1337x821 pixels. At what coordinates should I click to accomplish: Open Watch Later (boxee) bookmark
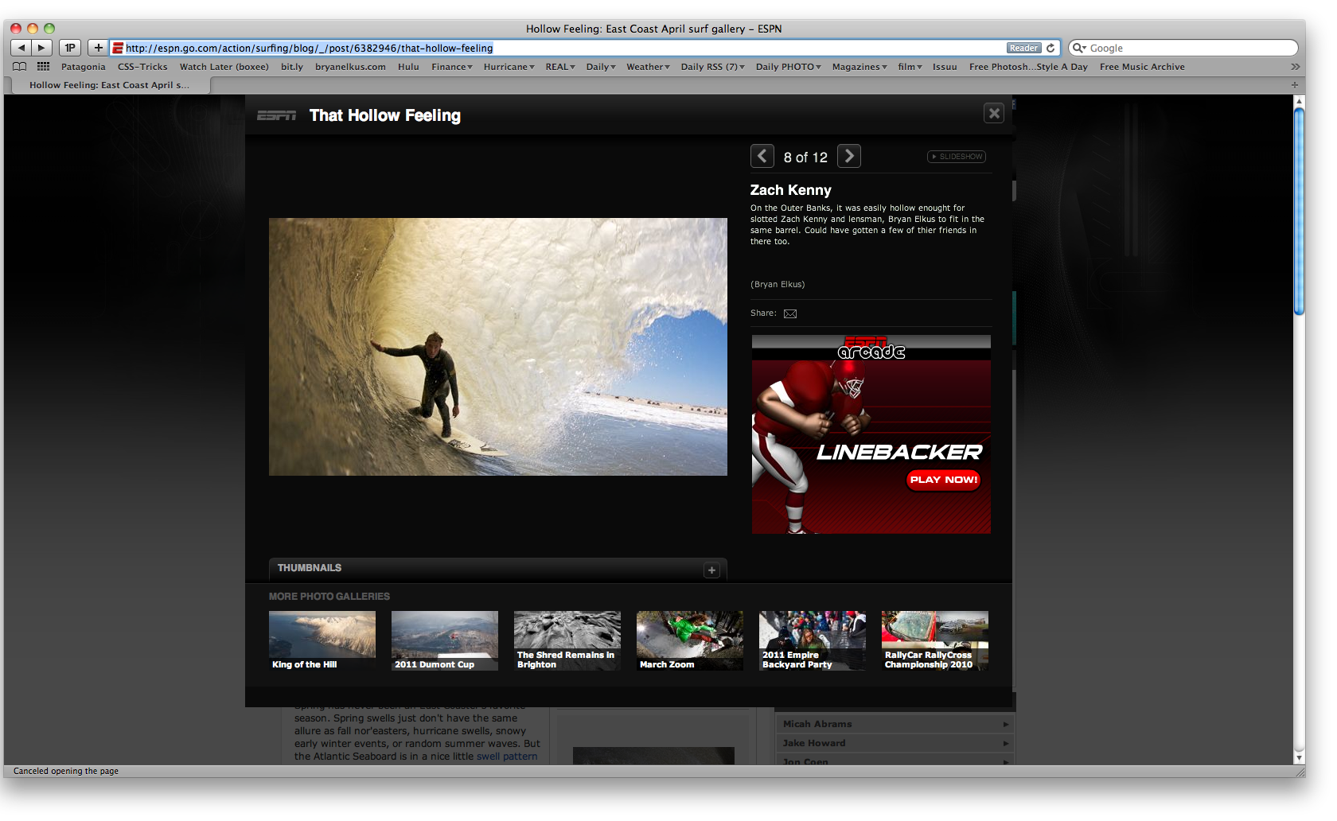pyautogui.click(x=224, y=67)
